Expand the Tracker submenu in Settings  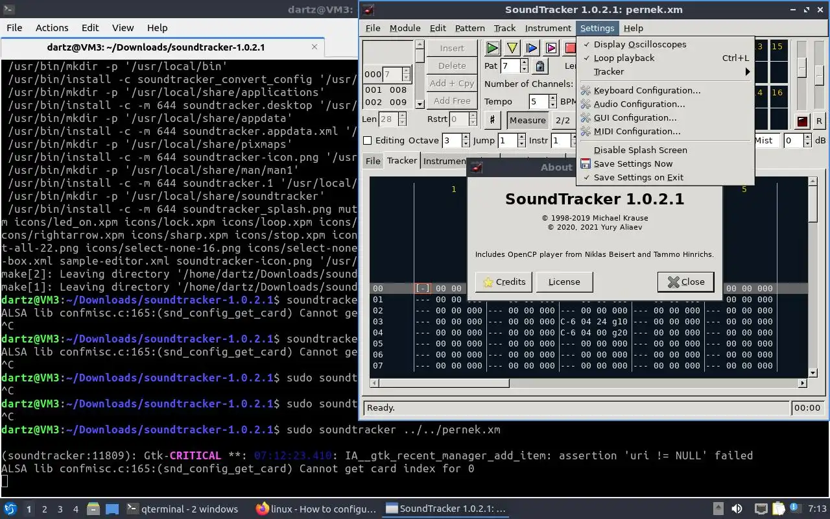coord(665,71)
